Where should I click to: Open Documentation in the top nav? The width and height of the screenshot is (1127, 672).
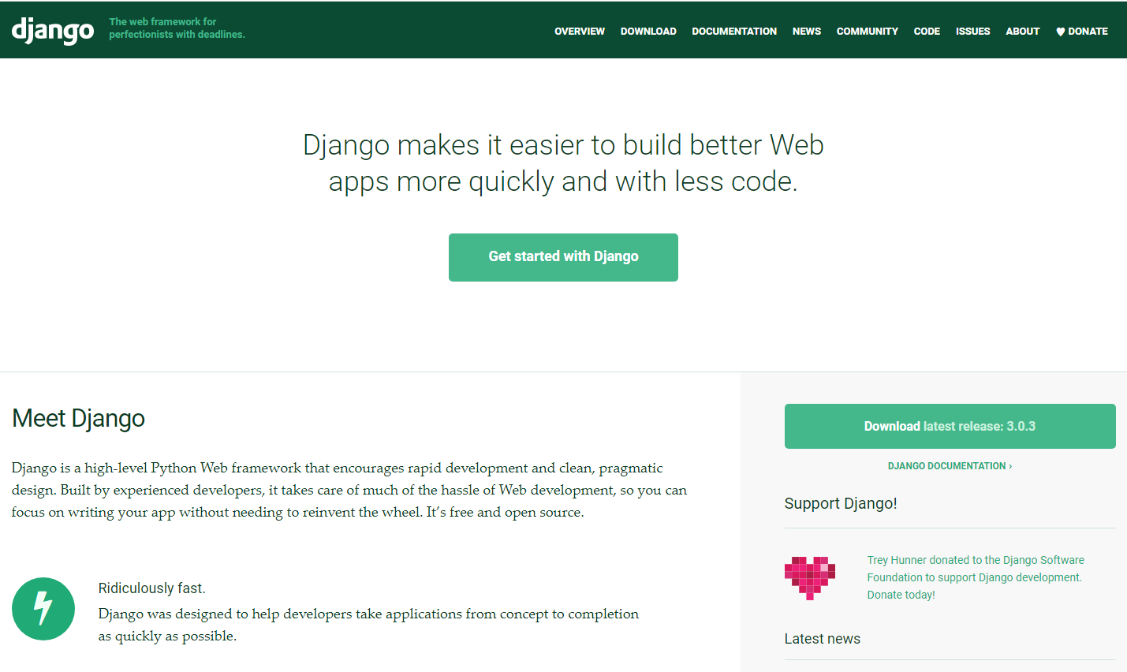click(x=734, y=32)
